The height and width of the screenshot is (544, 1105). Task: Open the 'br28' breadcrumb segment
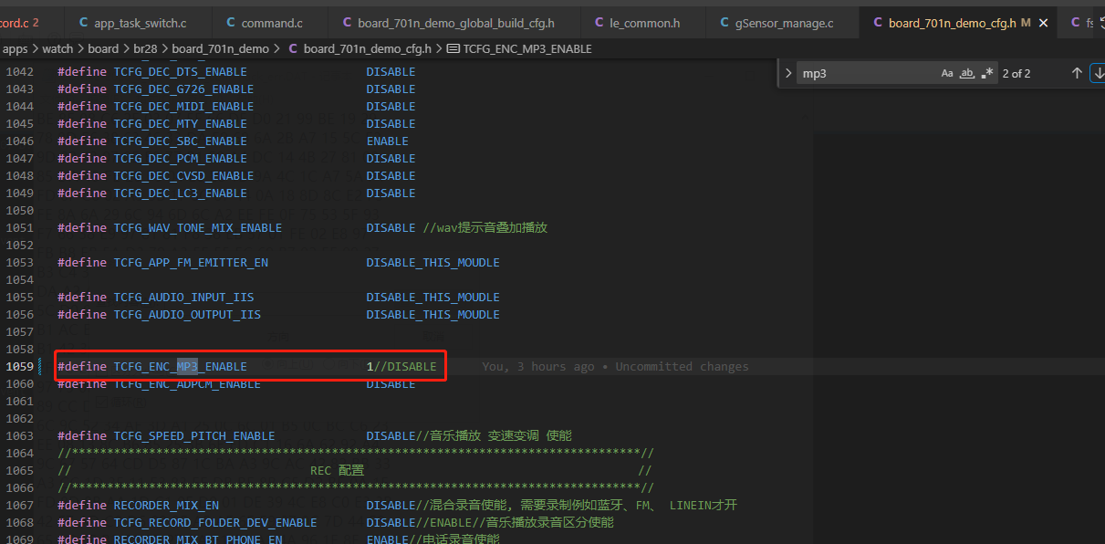pyautogui.click(x=146, y=48)
